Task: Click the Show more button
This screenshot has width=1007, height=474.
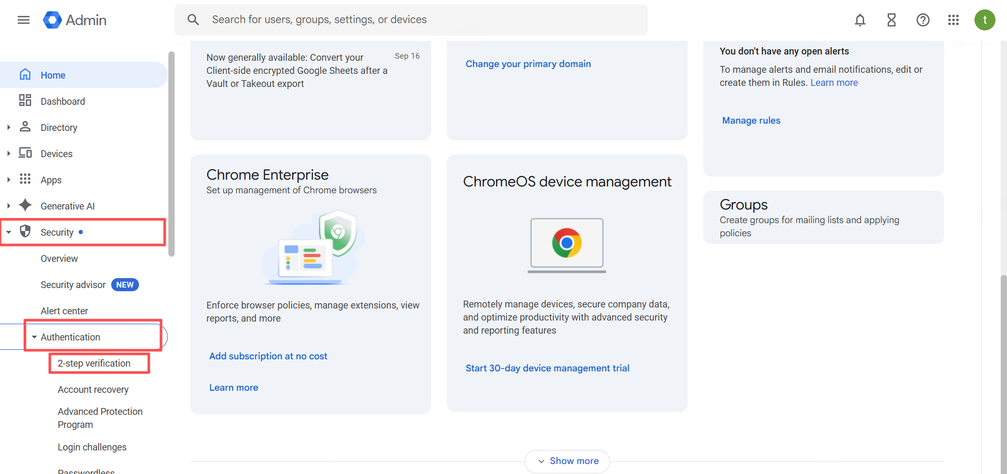Action: click(567, 461)
